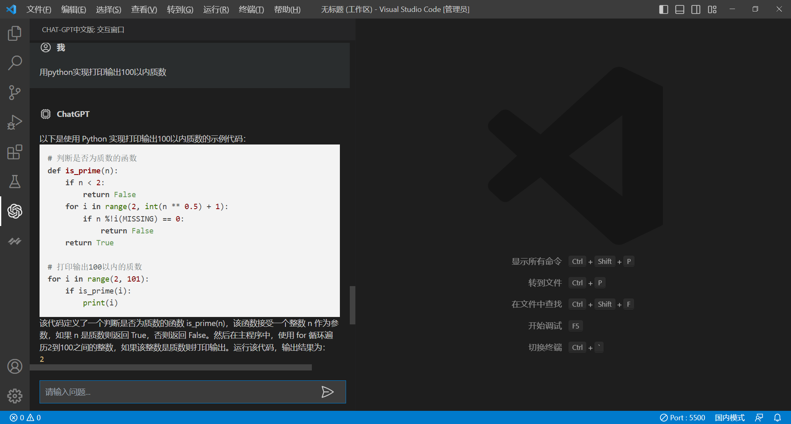This screenshot has height=424, width=791.
Task: Open the Run and Debug view
Action: coord(15,122)
